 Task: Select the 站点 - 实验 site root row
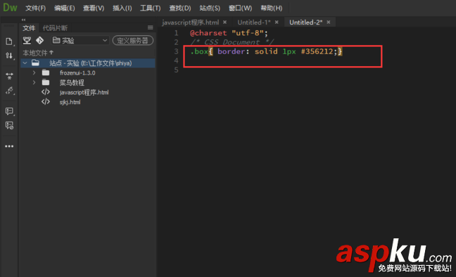pyautogui.click(x=88, y=63)
